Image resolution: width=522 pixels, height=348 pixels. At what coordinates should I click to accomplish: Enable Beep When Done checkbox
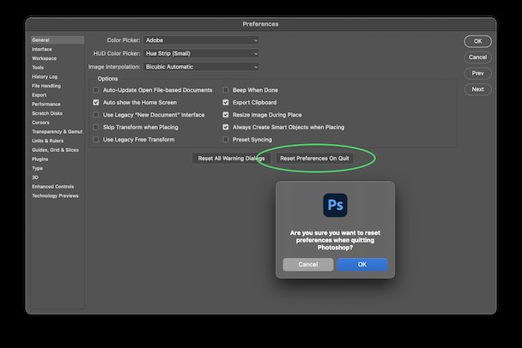pyautogui.click(x=226, y=90)
